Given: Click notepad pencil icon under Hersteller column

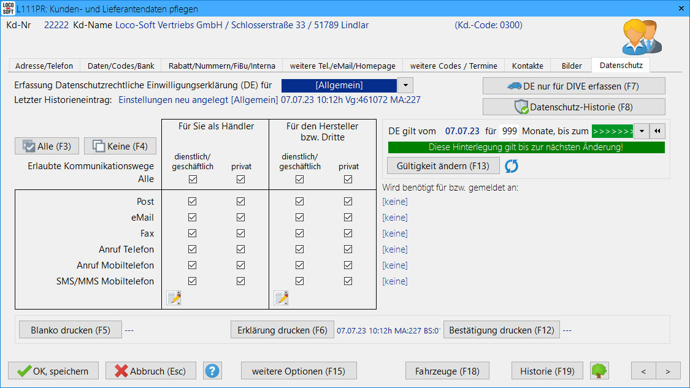Looking at the screenshot, I should 282,298.
